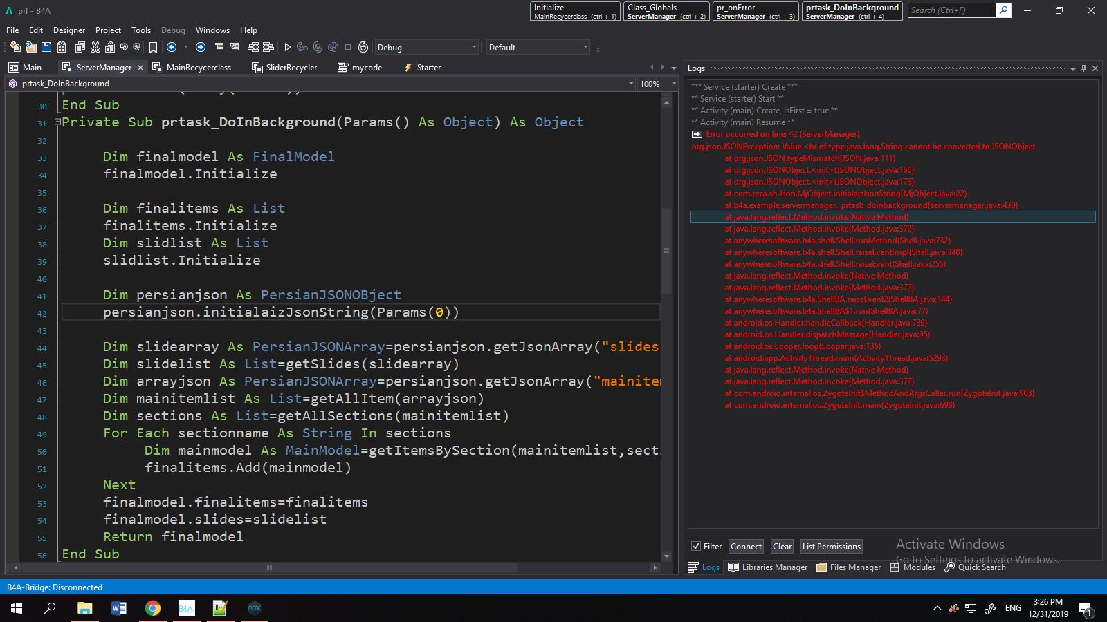Open the Quick Search panel icon
This screenshot has height=622, width=1107.
tap(950, 567)
